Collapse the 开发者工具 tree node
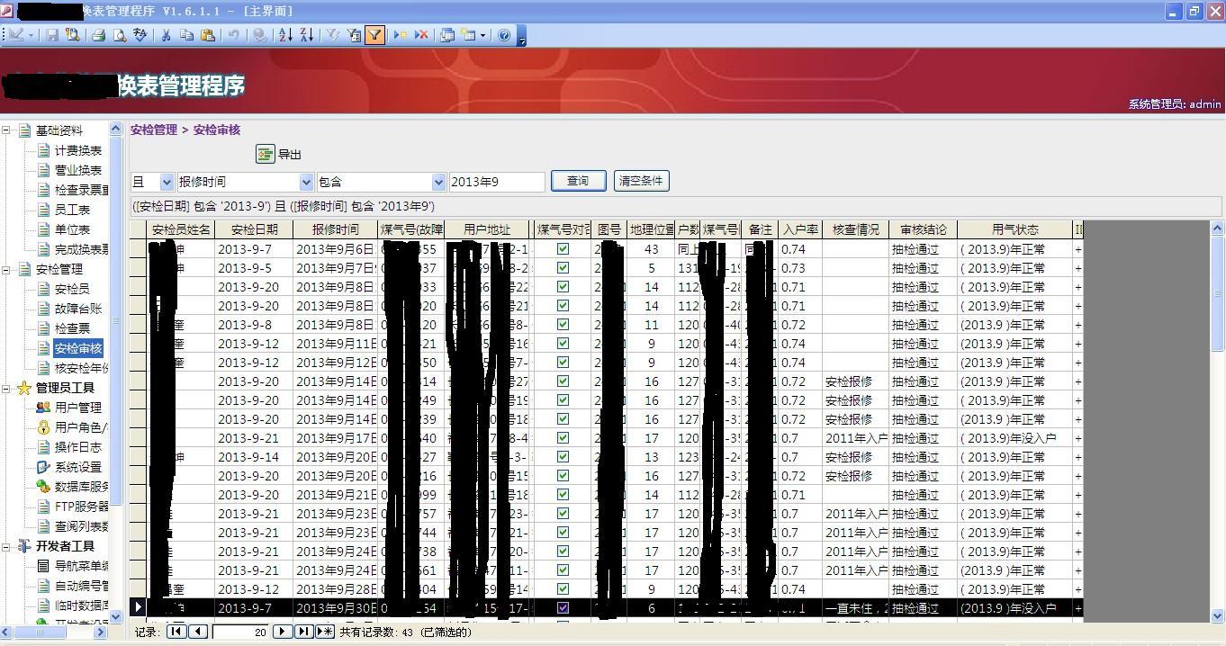This screenshot has height=646, width=1226. (x=6, y=546)
